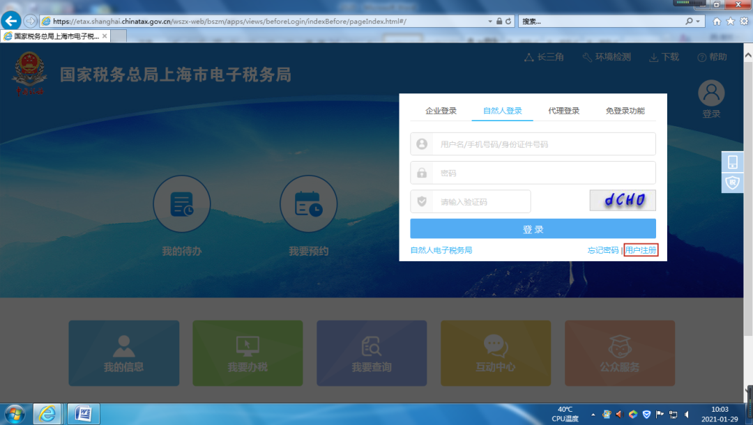Expand search provider dropdown arrow

[x=698, y=21]
